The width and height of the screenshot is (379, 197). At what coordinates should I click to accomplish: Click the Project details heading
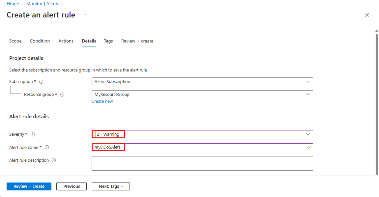pos(26,58)
